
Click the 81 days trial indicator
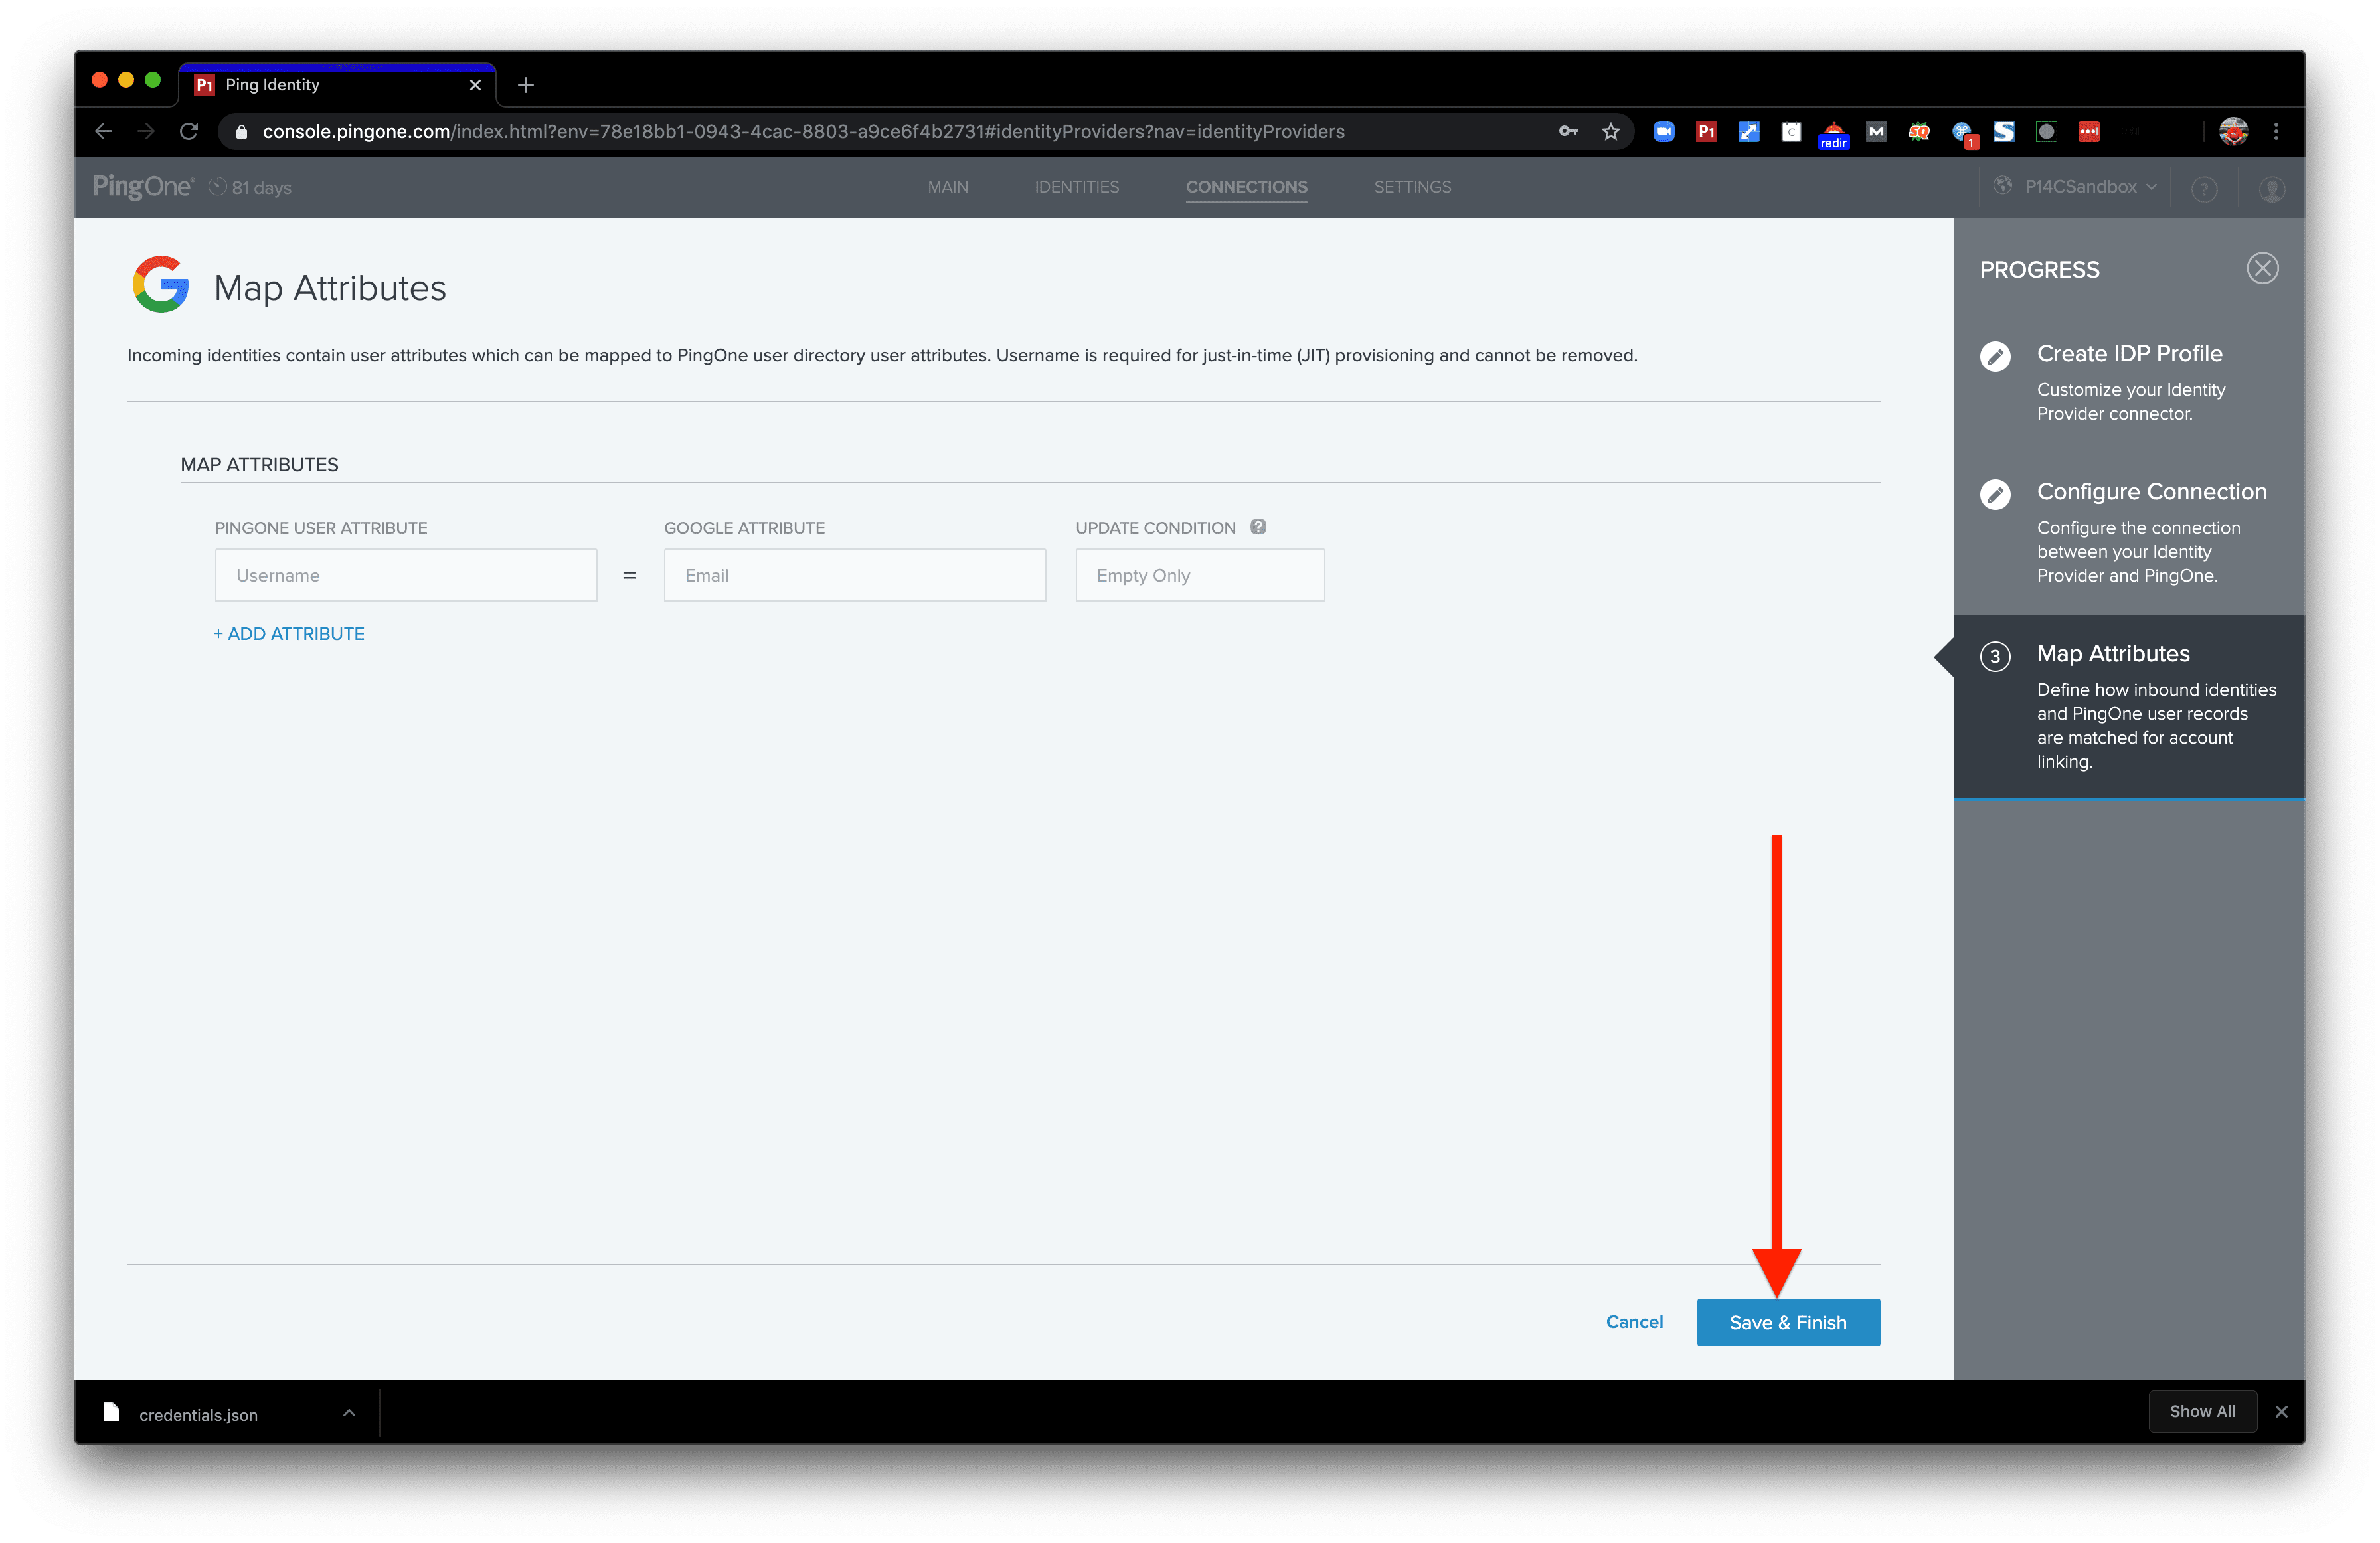(250, 187)
